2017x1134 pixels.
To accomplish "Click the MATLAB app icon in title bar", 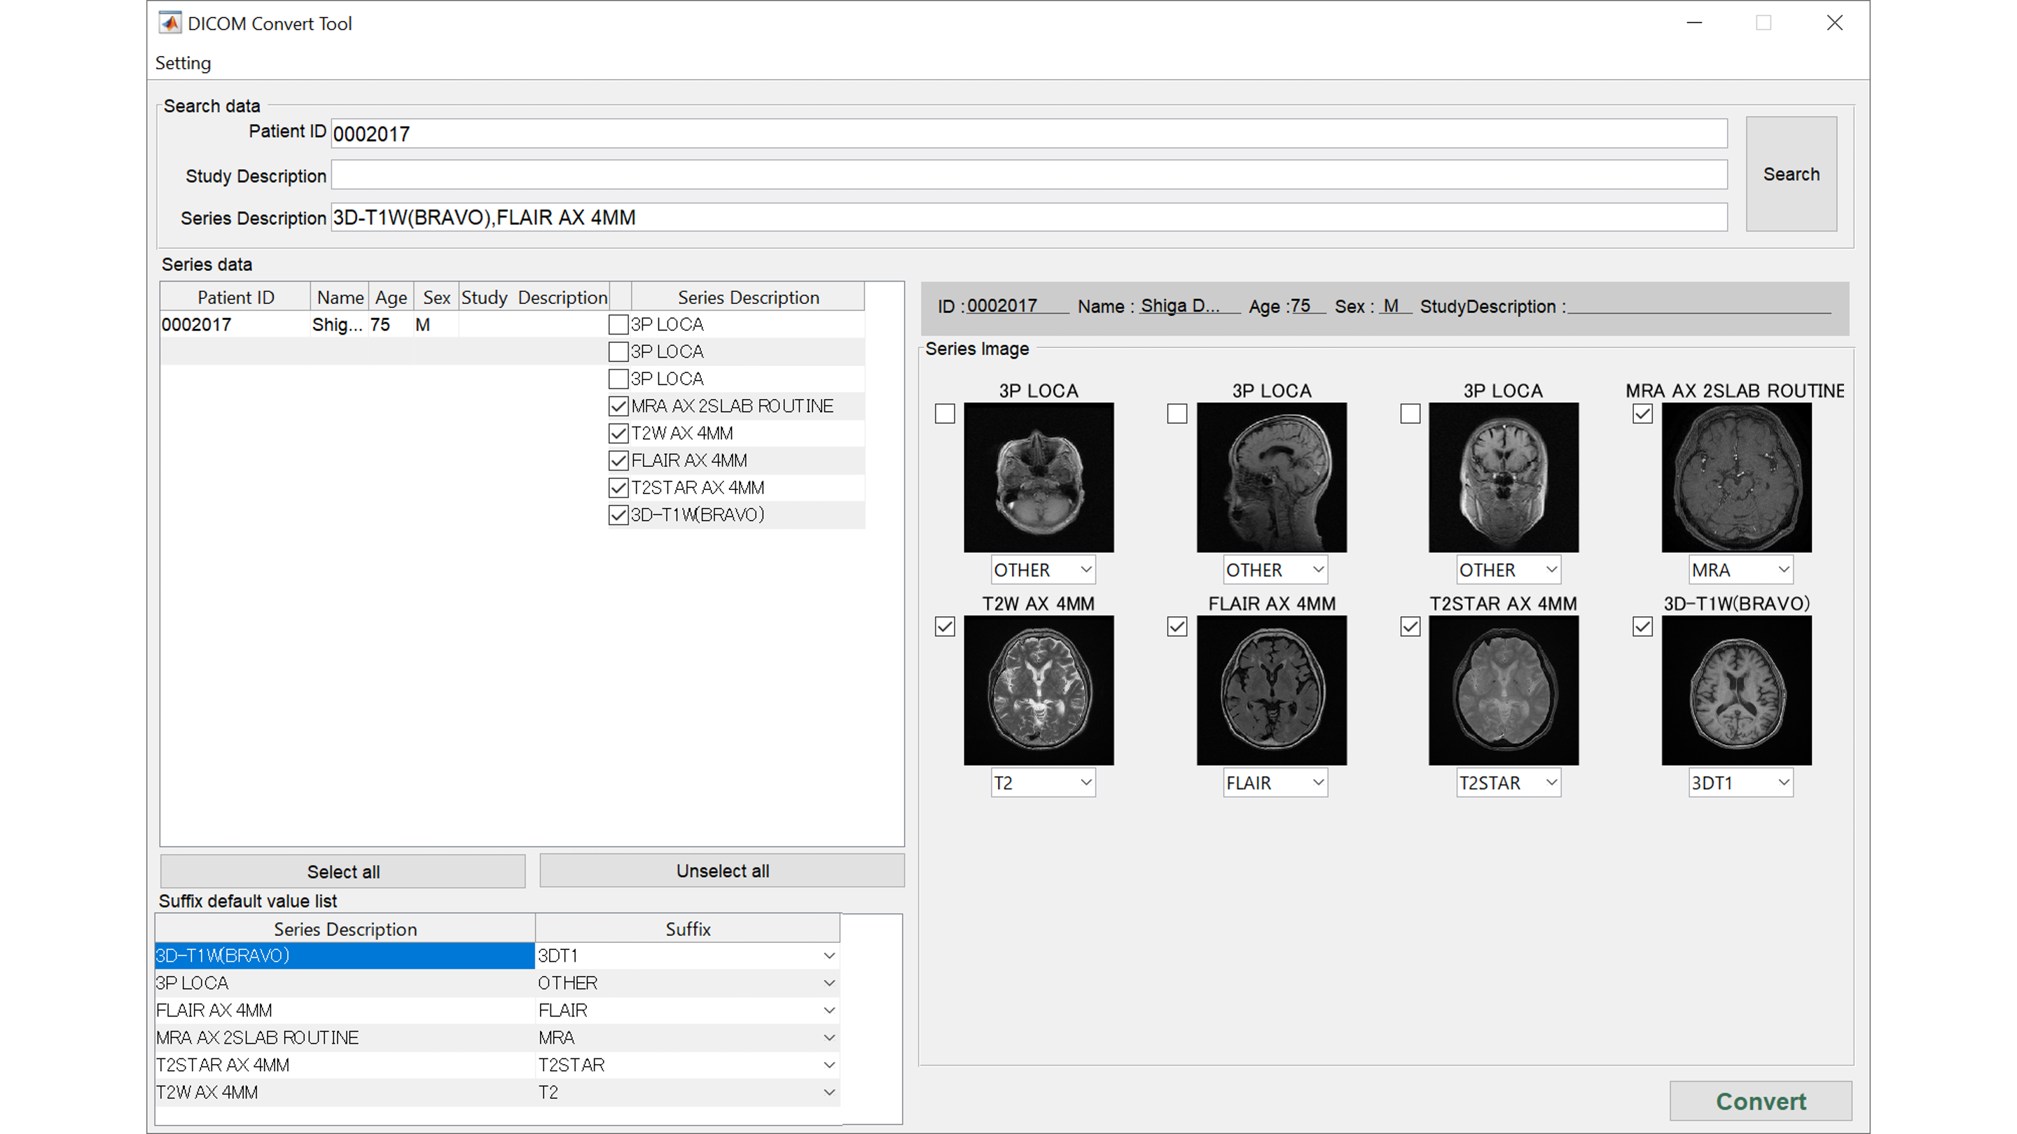I will (170, 22).
